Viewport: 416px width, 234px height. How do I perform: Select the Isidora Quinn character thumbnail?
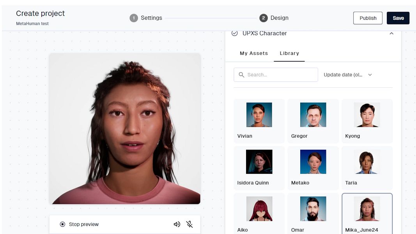(259, 162)
